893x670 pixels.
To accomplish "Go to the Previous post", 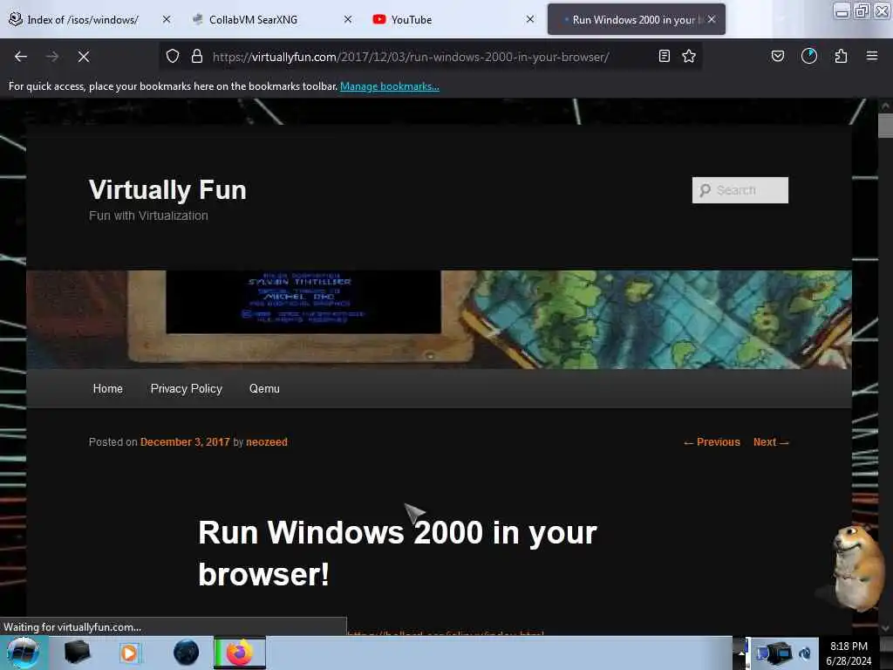I will (712, 442).
